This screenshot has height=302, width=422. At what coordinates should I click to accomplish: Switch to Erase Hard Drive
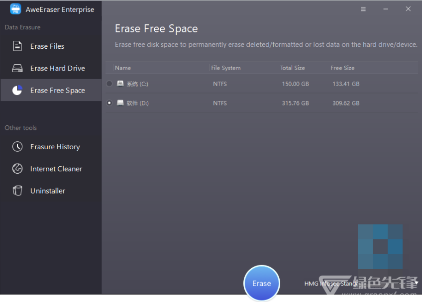[51, 68]
